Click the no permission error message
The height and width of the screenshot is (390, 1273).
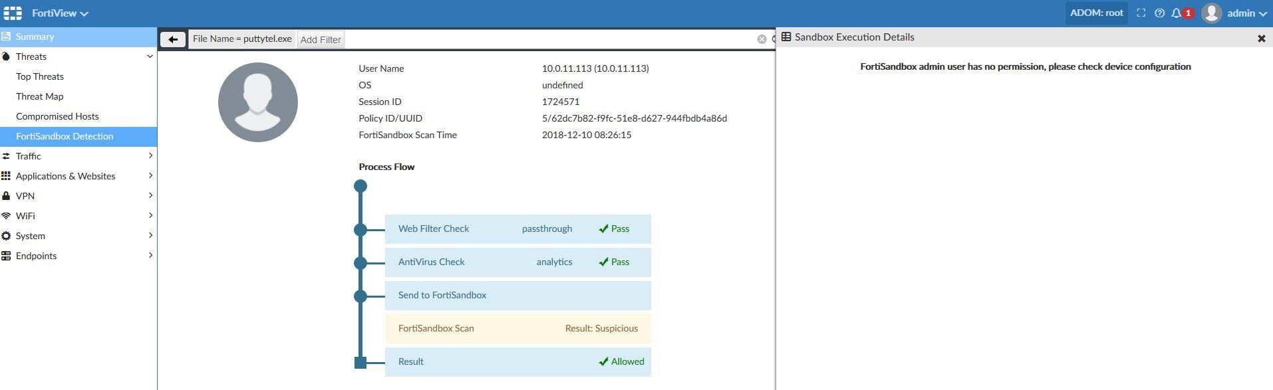coord(1026,66)
